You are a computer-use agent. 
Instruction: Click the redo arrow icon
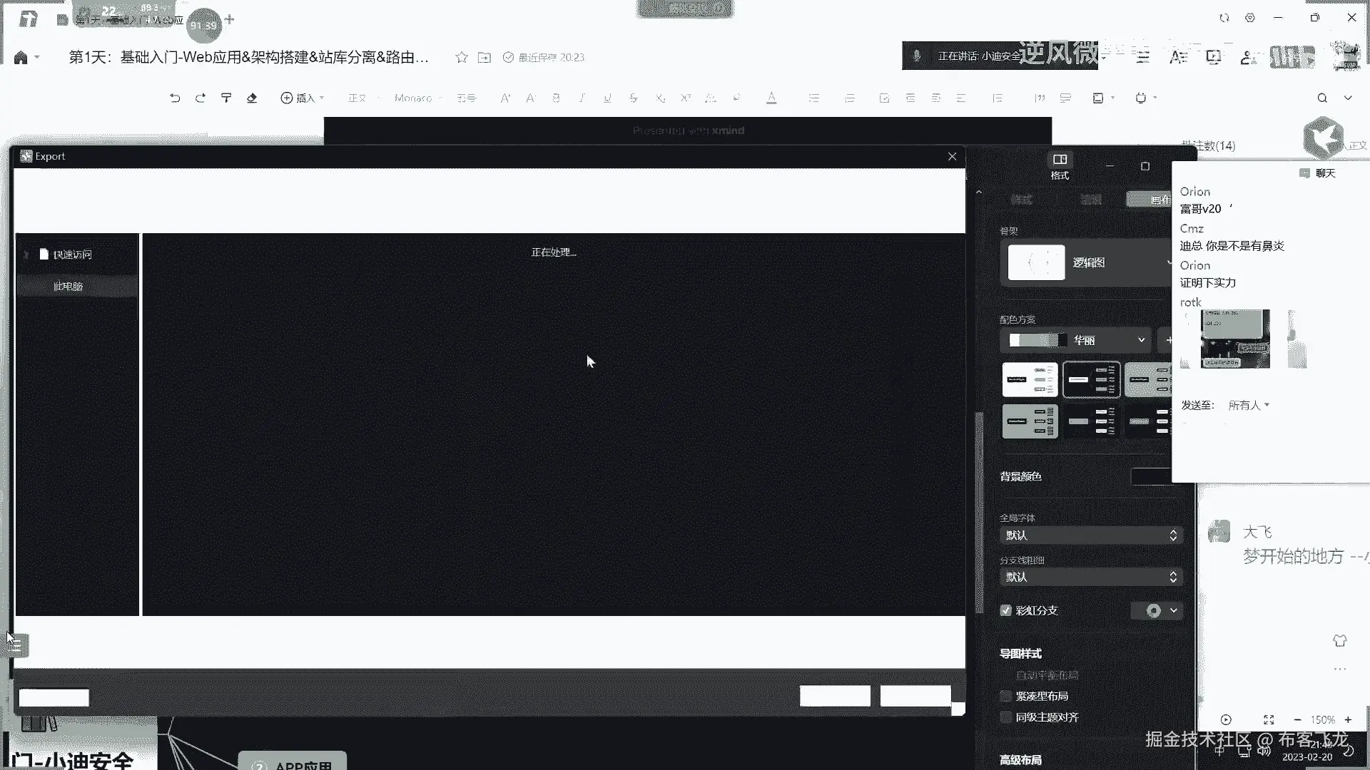[x=201, y=98]
